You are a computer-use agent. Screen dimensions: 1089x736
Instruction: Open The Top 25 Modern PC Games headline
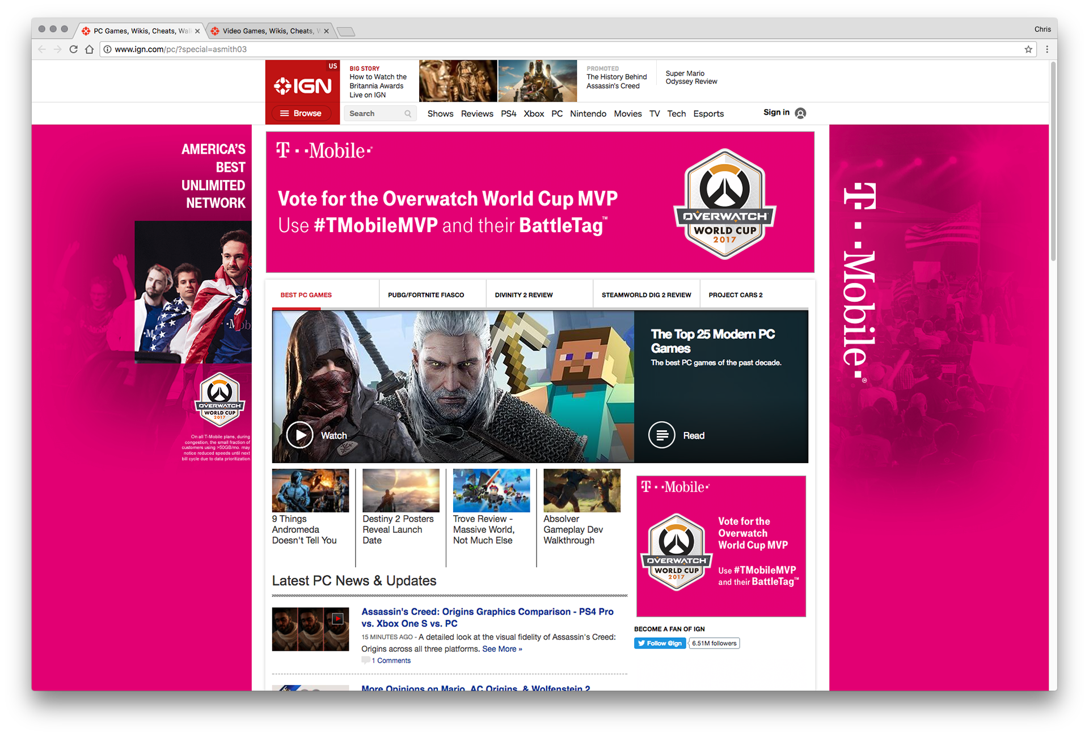click(712, 341)
